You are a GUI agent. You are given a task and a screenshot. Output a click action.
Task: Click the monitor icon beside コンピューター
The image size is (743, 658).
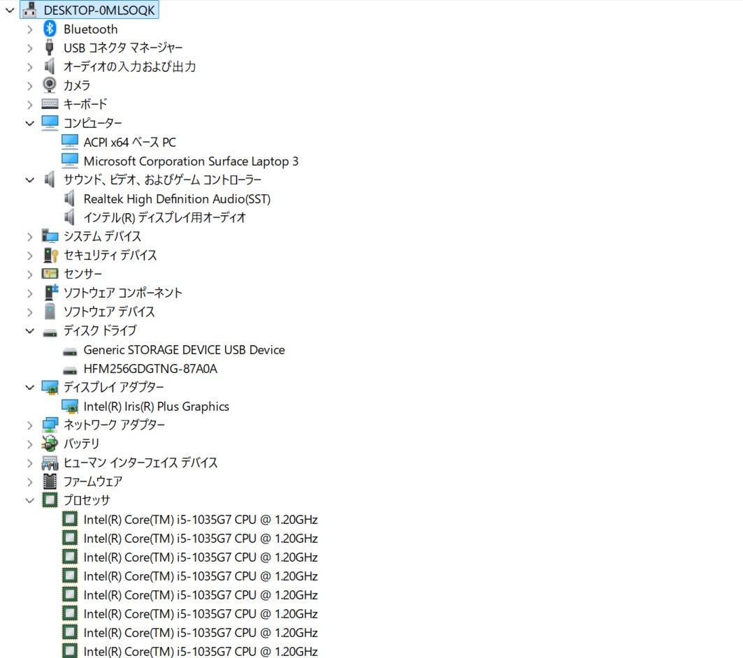(50, 123)
